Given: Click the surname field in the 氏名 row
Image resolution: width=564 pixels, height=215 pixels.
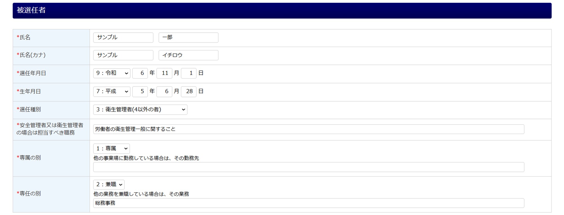Looking at the screenshot, I should [x=123, y=37].
